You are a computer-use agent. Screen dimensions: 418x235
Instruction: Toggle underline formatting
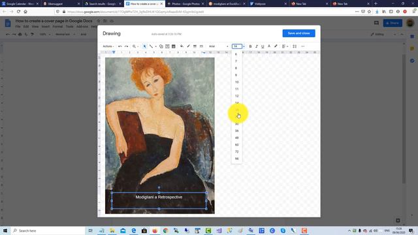click(x=263, y=46)
